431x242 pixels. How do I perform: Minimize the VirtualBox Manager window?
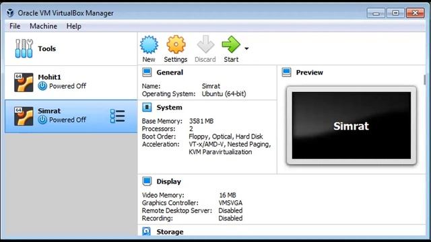pyautogui.click(x=376, y=13)
